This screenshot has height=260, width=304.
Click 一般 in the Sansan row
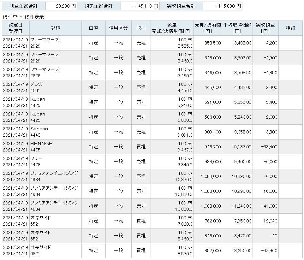pos(118,132)
